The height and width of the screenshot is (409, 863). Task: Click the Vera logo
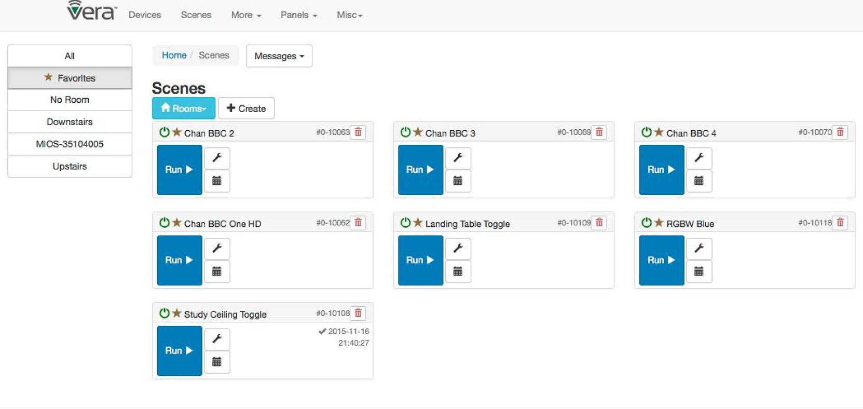click(x=92, y=10)
